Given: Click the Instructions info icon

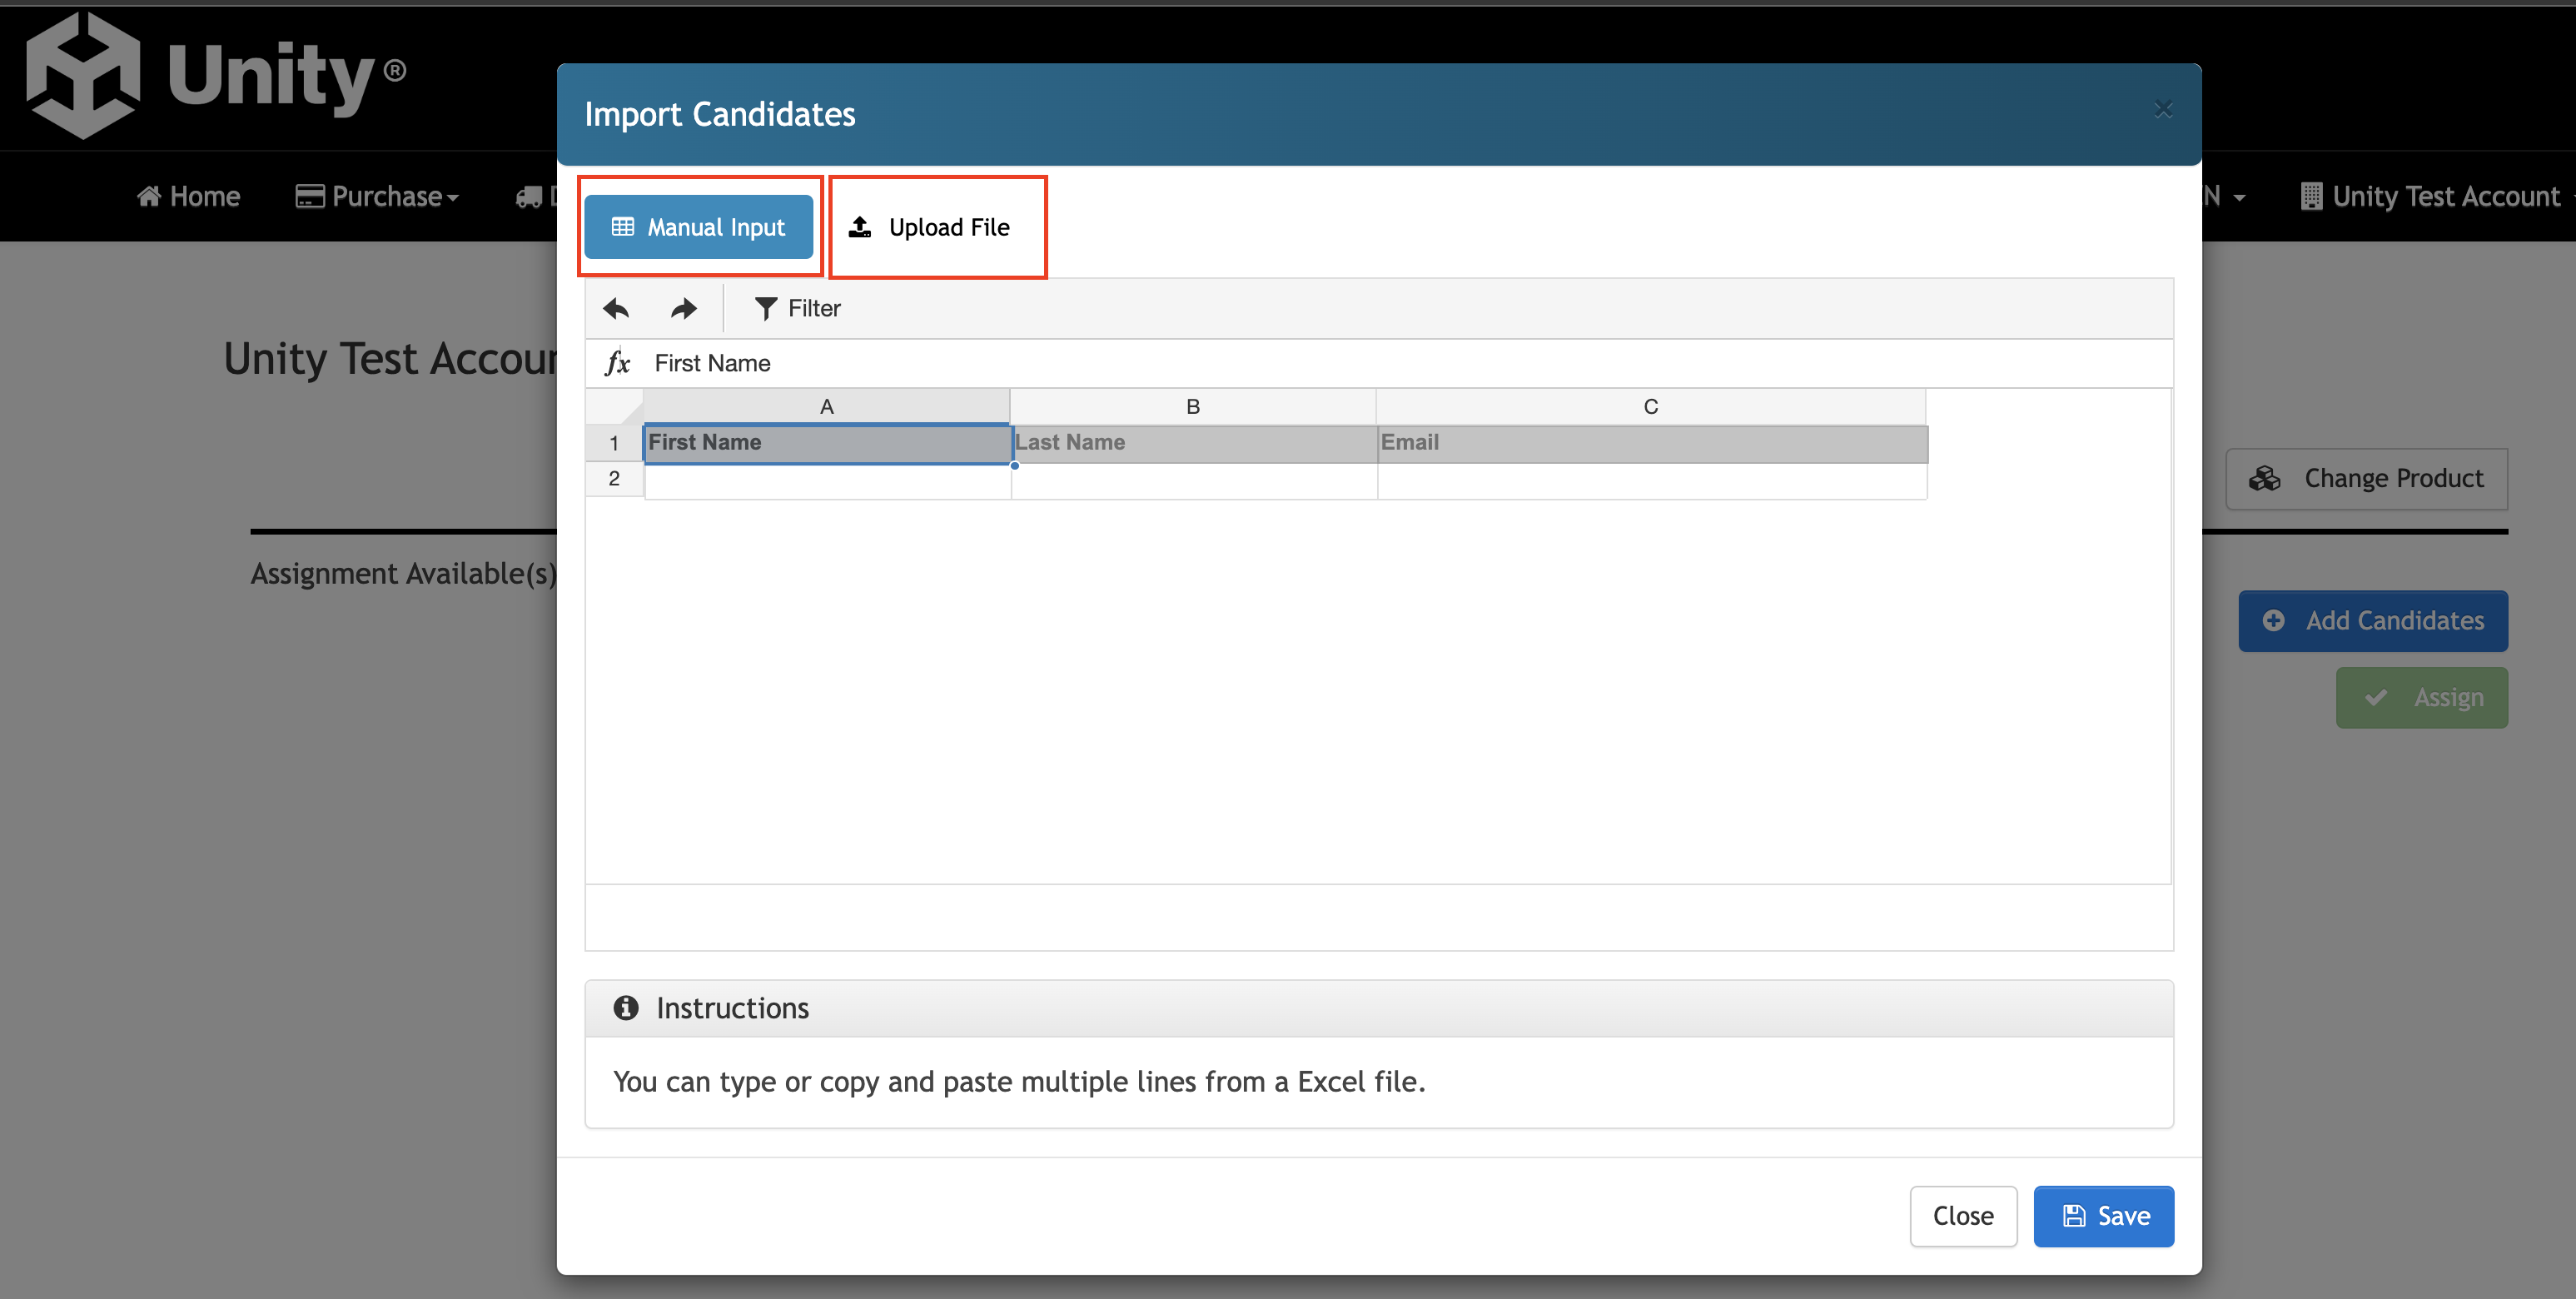Looking at the screenshot, I should coord(626,1008).
